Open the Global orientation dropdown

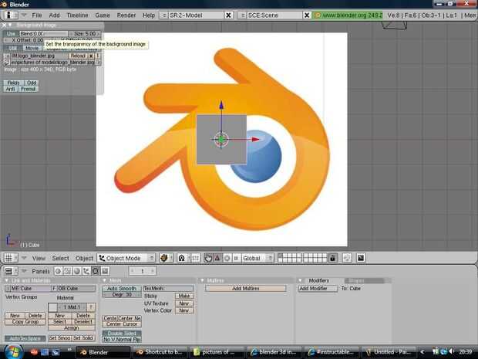(x=258, y=258)
